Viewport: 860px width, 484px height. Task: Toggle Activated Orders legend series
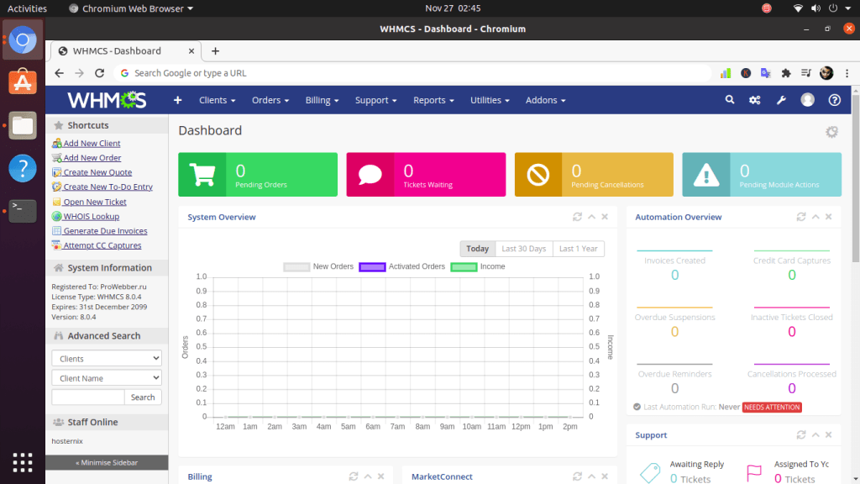tap(402, 266)
